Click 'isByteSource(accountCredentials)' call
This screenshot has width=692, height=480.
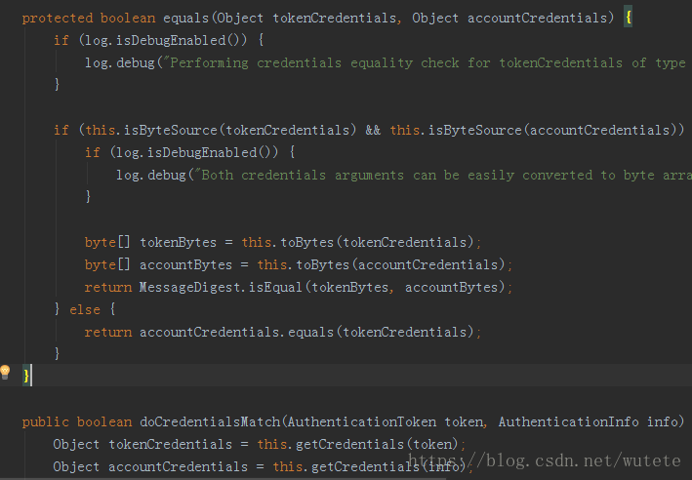(x=552, y=131)
